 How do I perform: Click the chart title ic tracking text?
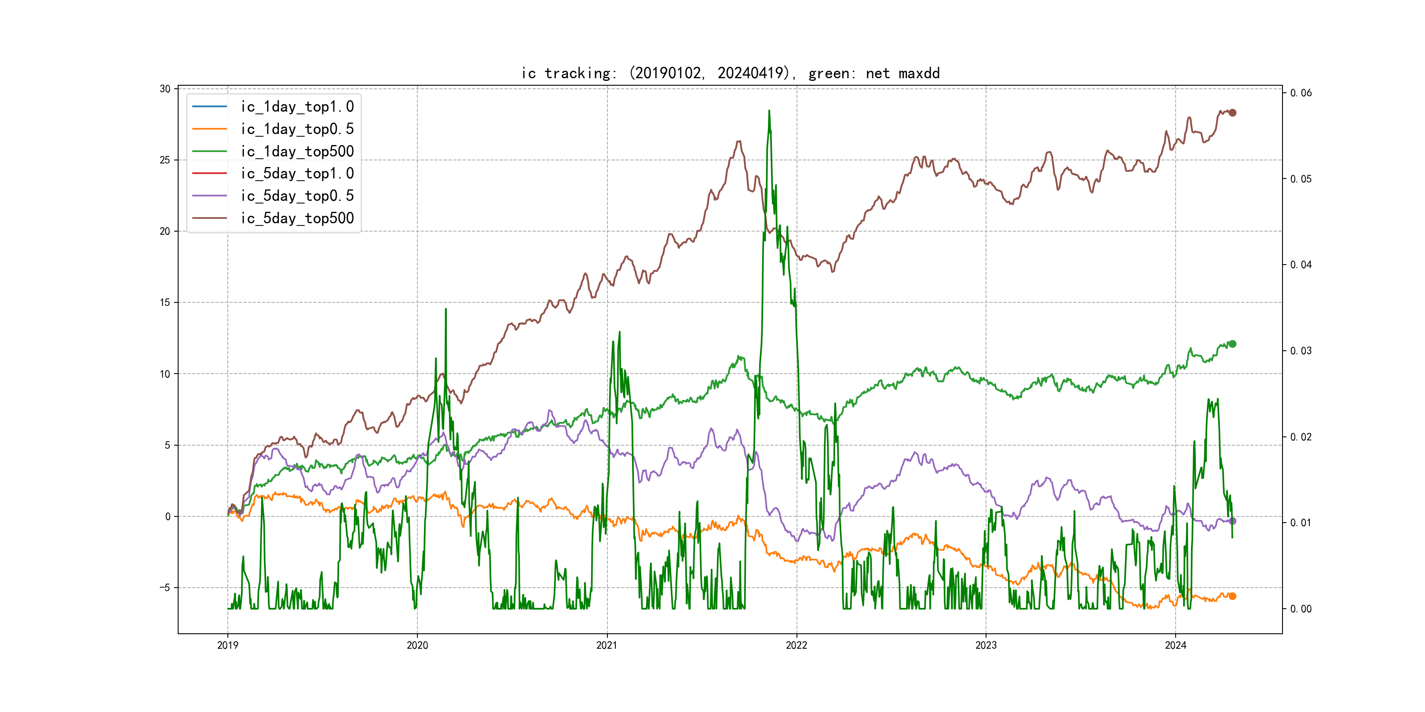730,73
